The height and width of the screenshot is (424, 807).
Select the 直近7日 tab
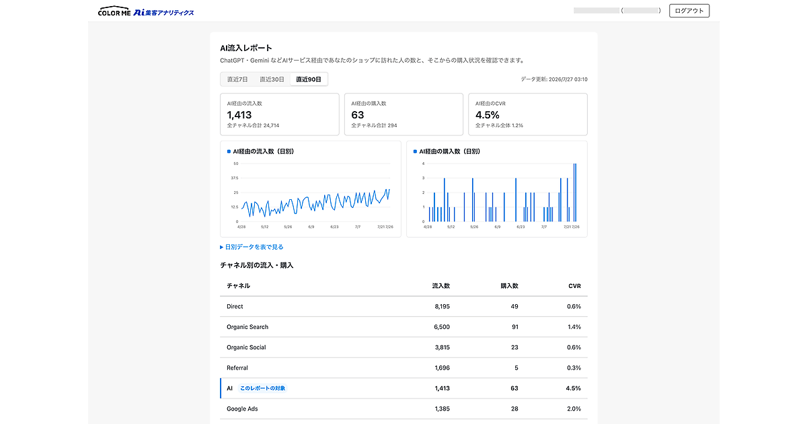237,79
